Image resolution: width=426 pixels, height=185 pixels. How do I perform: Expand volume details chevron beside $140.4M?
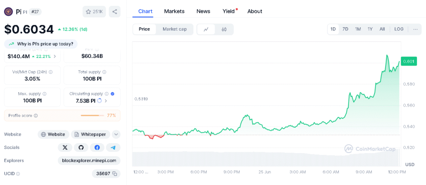coord(55,56)
